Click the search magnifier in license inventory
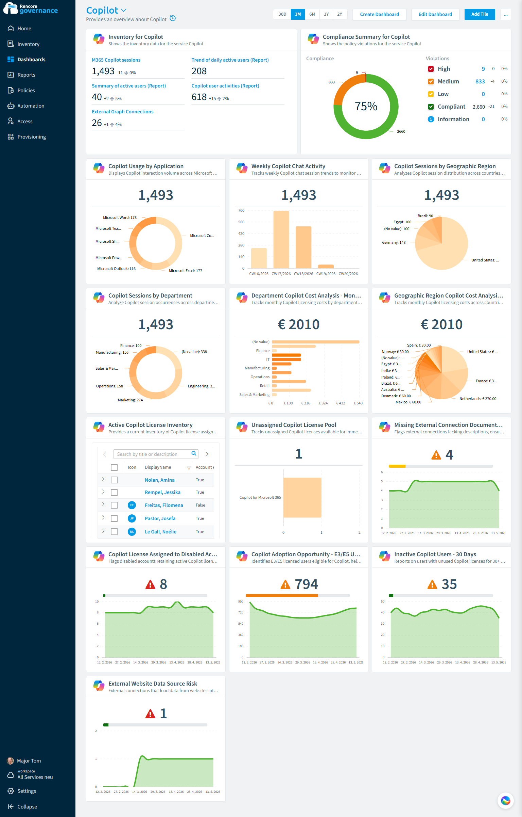 point(194,453)
